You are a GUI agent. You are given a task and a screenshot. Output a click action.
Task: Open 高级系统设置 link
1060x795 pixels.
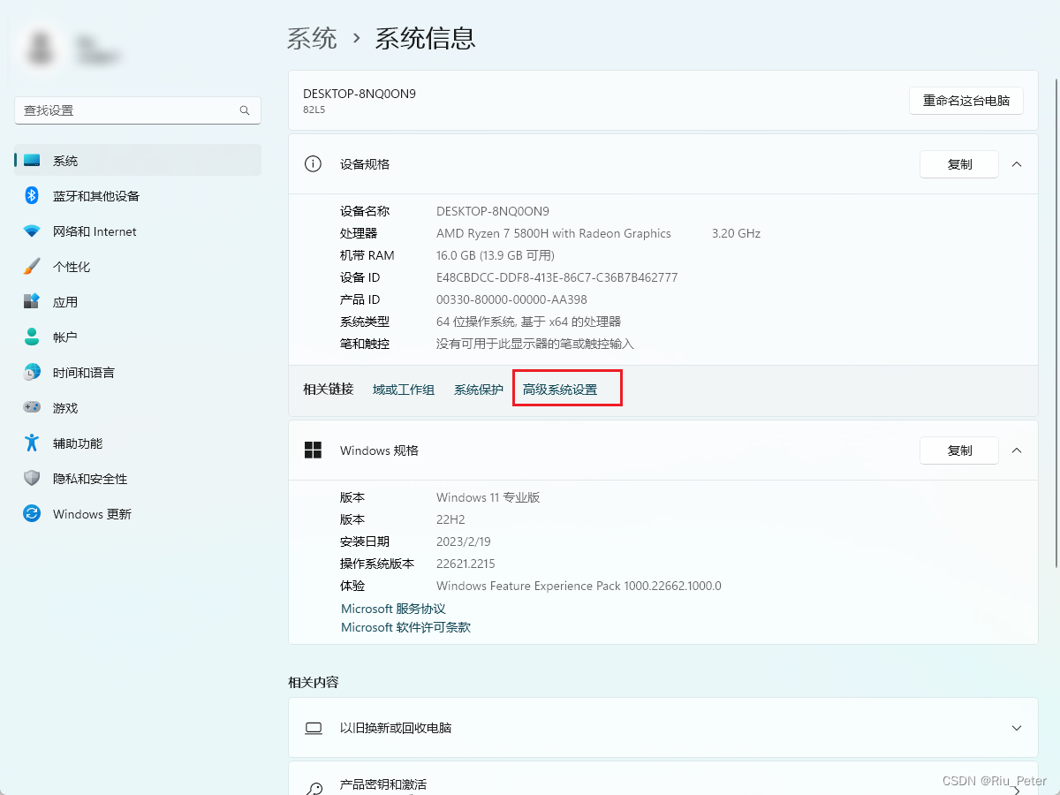tap(560, 390)
